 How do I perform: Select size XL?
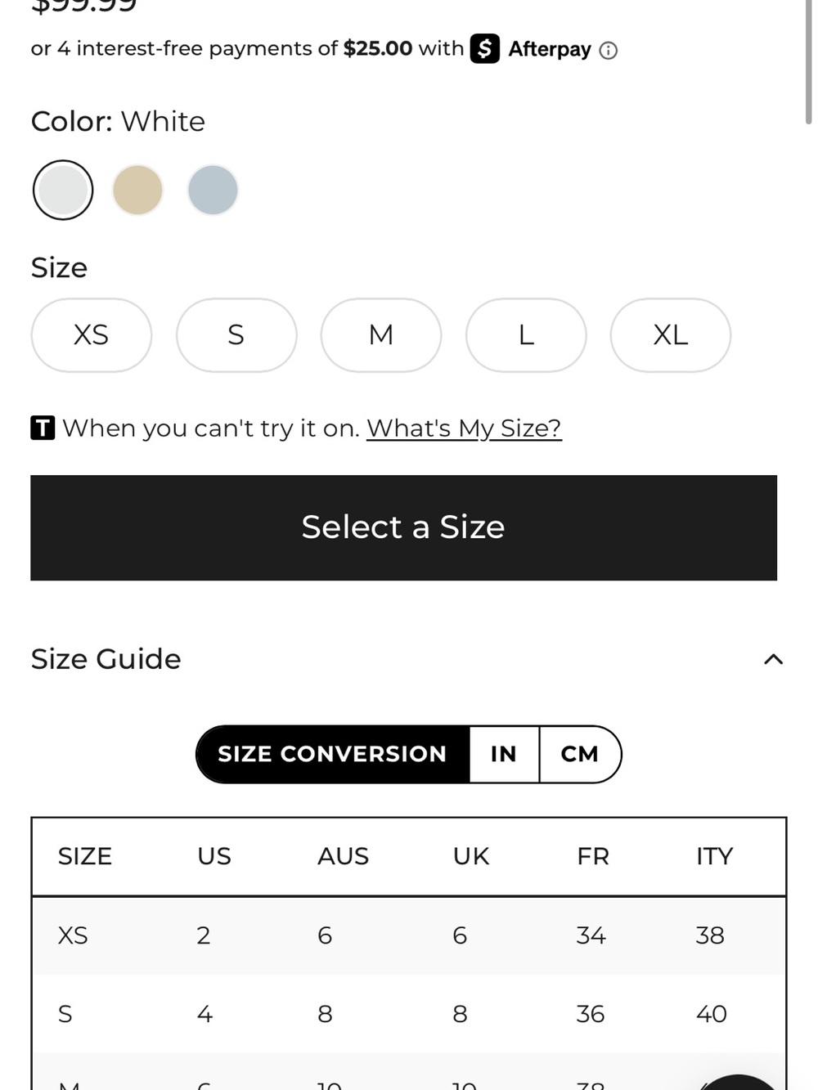click(x=671, y=335)
